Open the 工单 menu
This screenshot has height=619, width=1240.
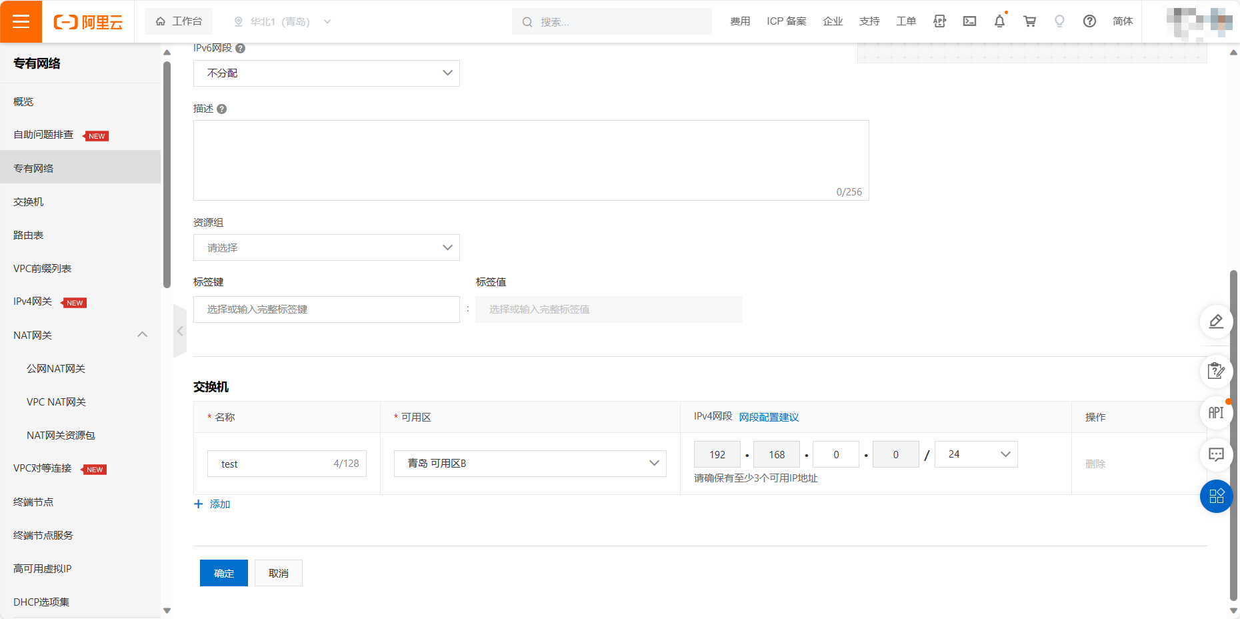click(x=906, y=21)
